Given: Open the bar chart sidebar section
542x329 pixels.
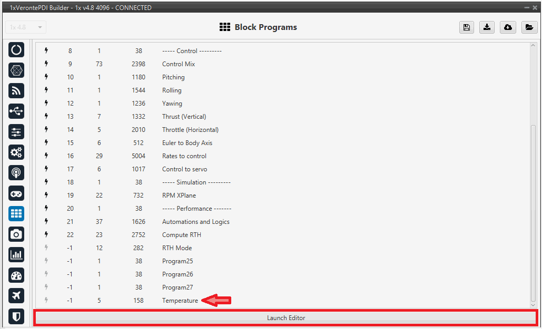Looking at the screenshot, I should (16, 255).
